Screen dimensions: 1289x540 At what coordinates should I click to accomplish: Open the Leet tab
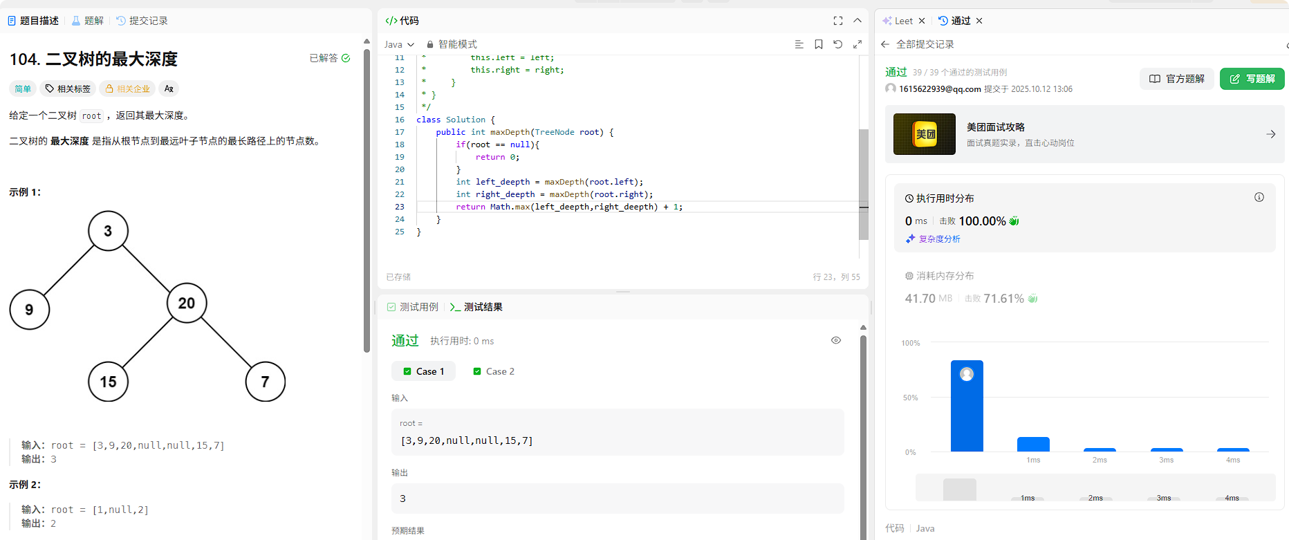coord(898,21)
